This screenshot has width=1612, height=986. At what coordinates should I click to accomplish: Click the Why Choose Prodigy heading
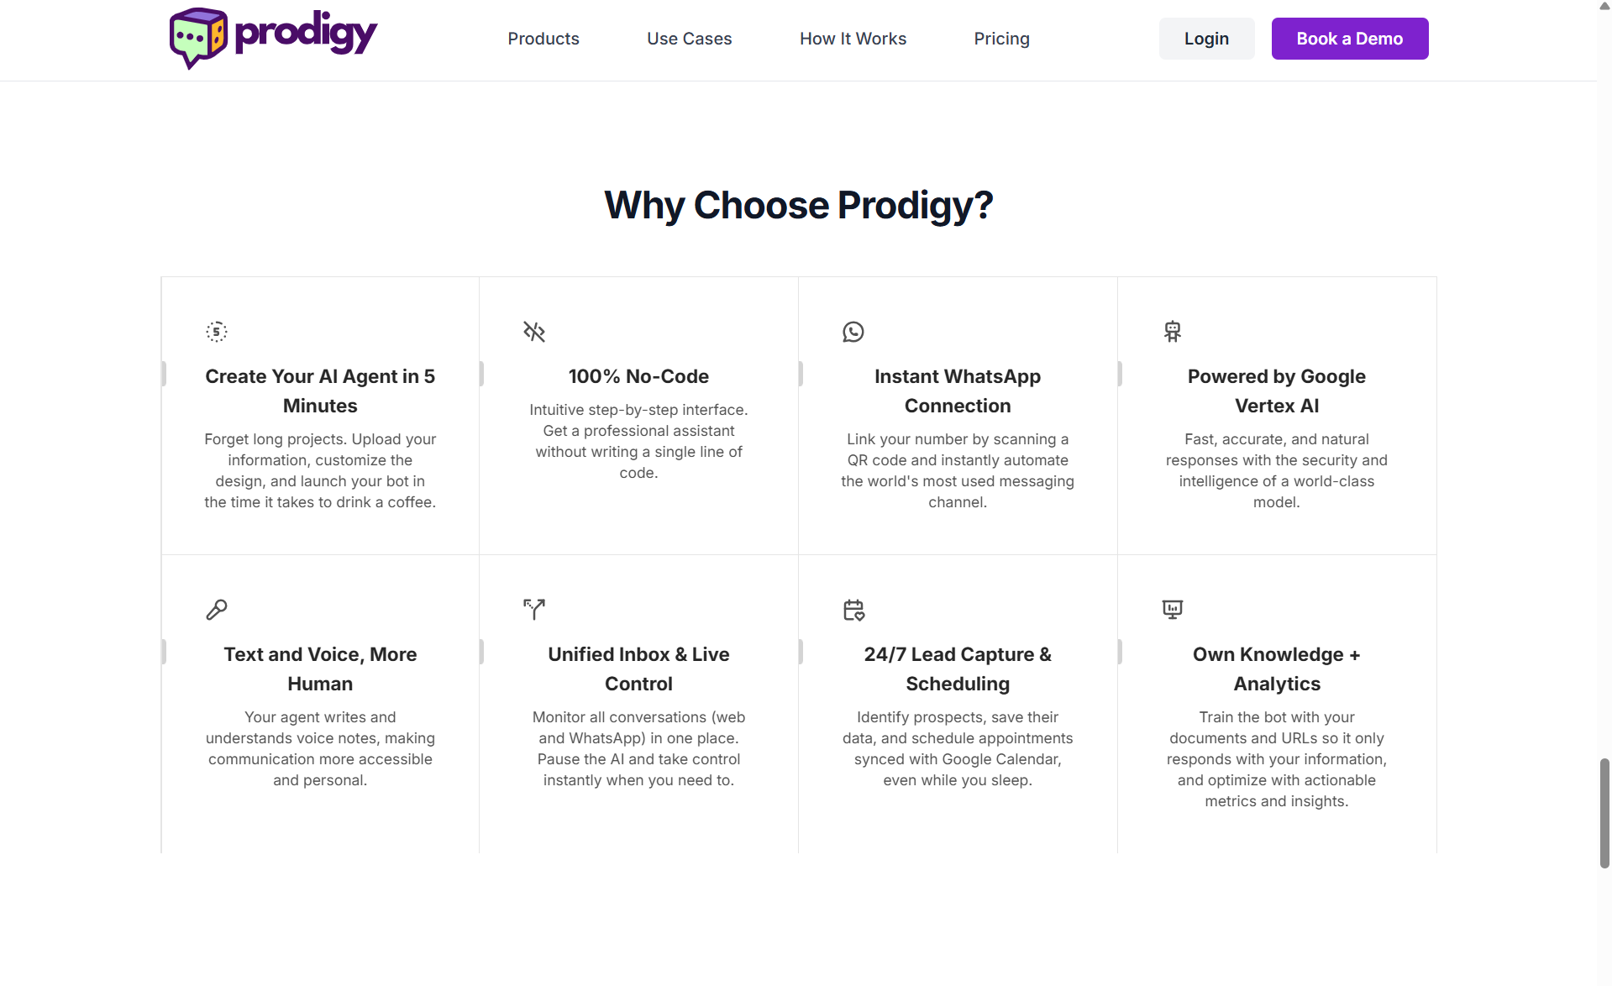[x=798, y=204]
